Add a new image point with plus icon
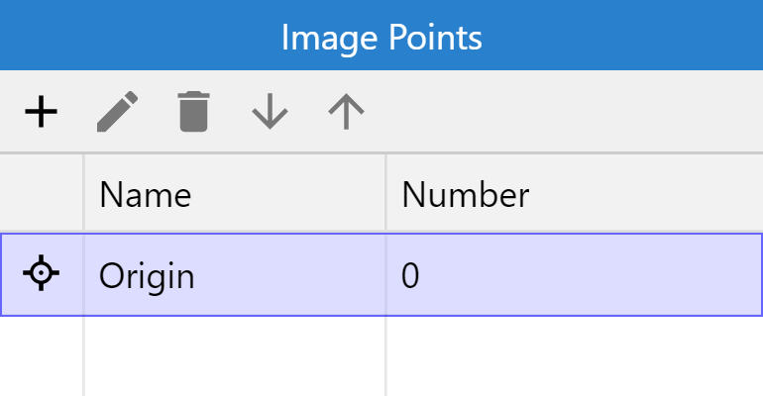This screenshot has height=396, width=763. click(42, 112)
